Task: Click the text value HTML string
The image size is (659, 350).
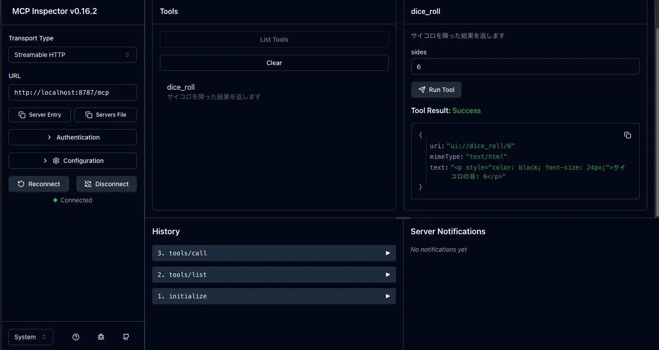Action: pos(538,172)
